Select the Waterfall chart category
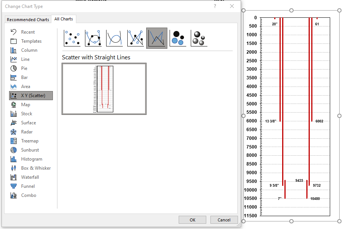Viewport: 343px width, 229px height. tap(31, 177)
